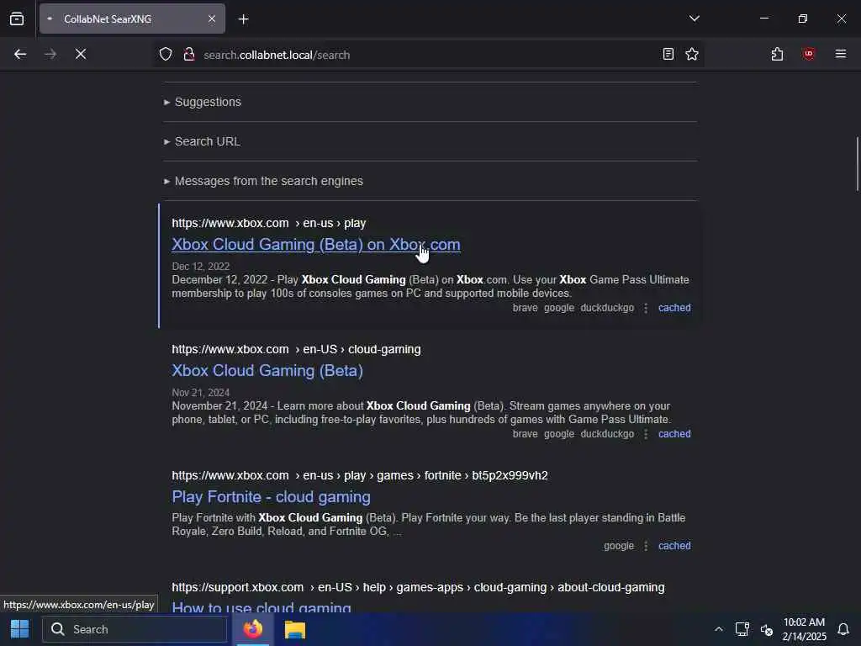Click the fortnite bt5p2x999vh2 URL text
Image resolution: width=861 pixels, height=646 pixels.
(360, 476)
